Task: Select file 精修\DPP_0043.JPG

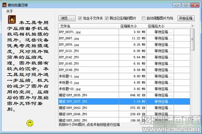Action: 124,108
